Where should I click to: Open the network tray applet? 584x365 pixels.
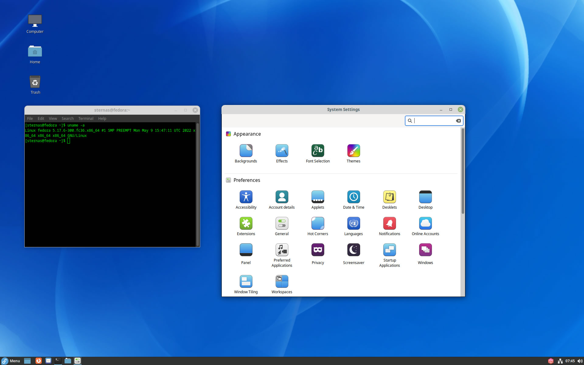[x=560, y=361]
